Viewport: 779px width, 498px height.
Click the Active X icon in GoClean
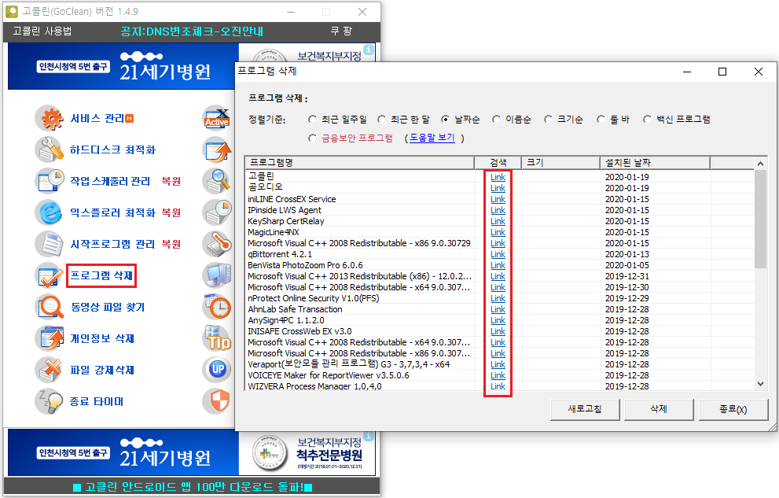tap(217, 118)
